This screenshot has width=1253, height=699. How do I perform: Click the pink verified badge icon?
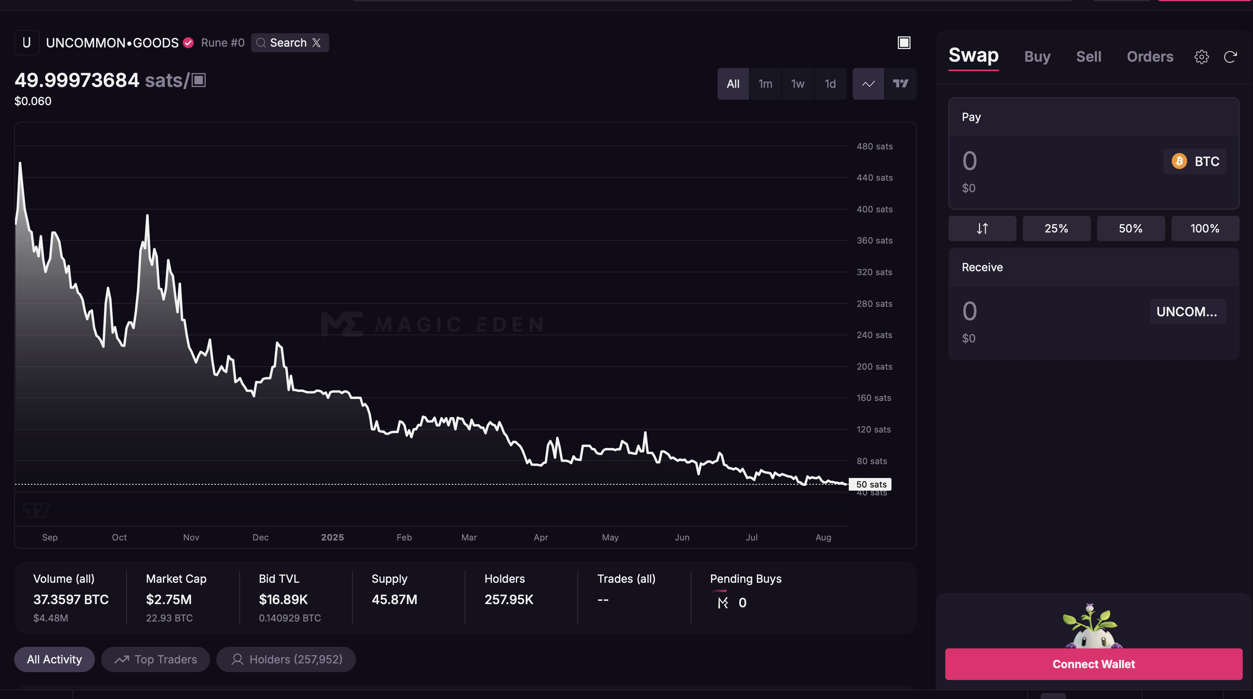click(188, 43)
